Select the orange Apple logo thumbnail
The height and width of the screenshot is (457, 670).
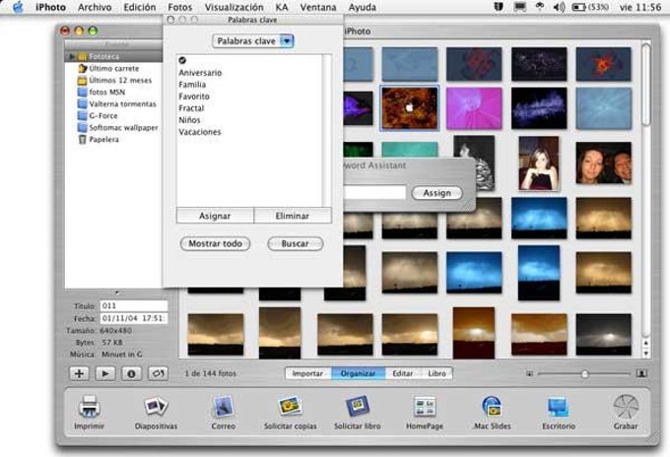point(409,108)
